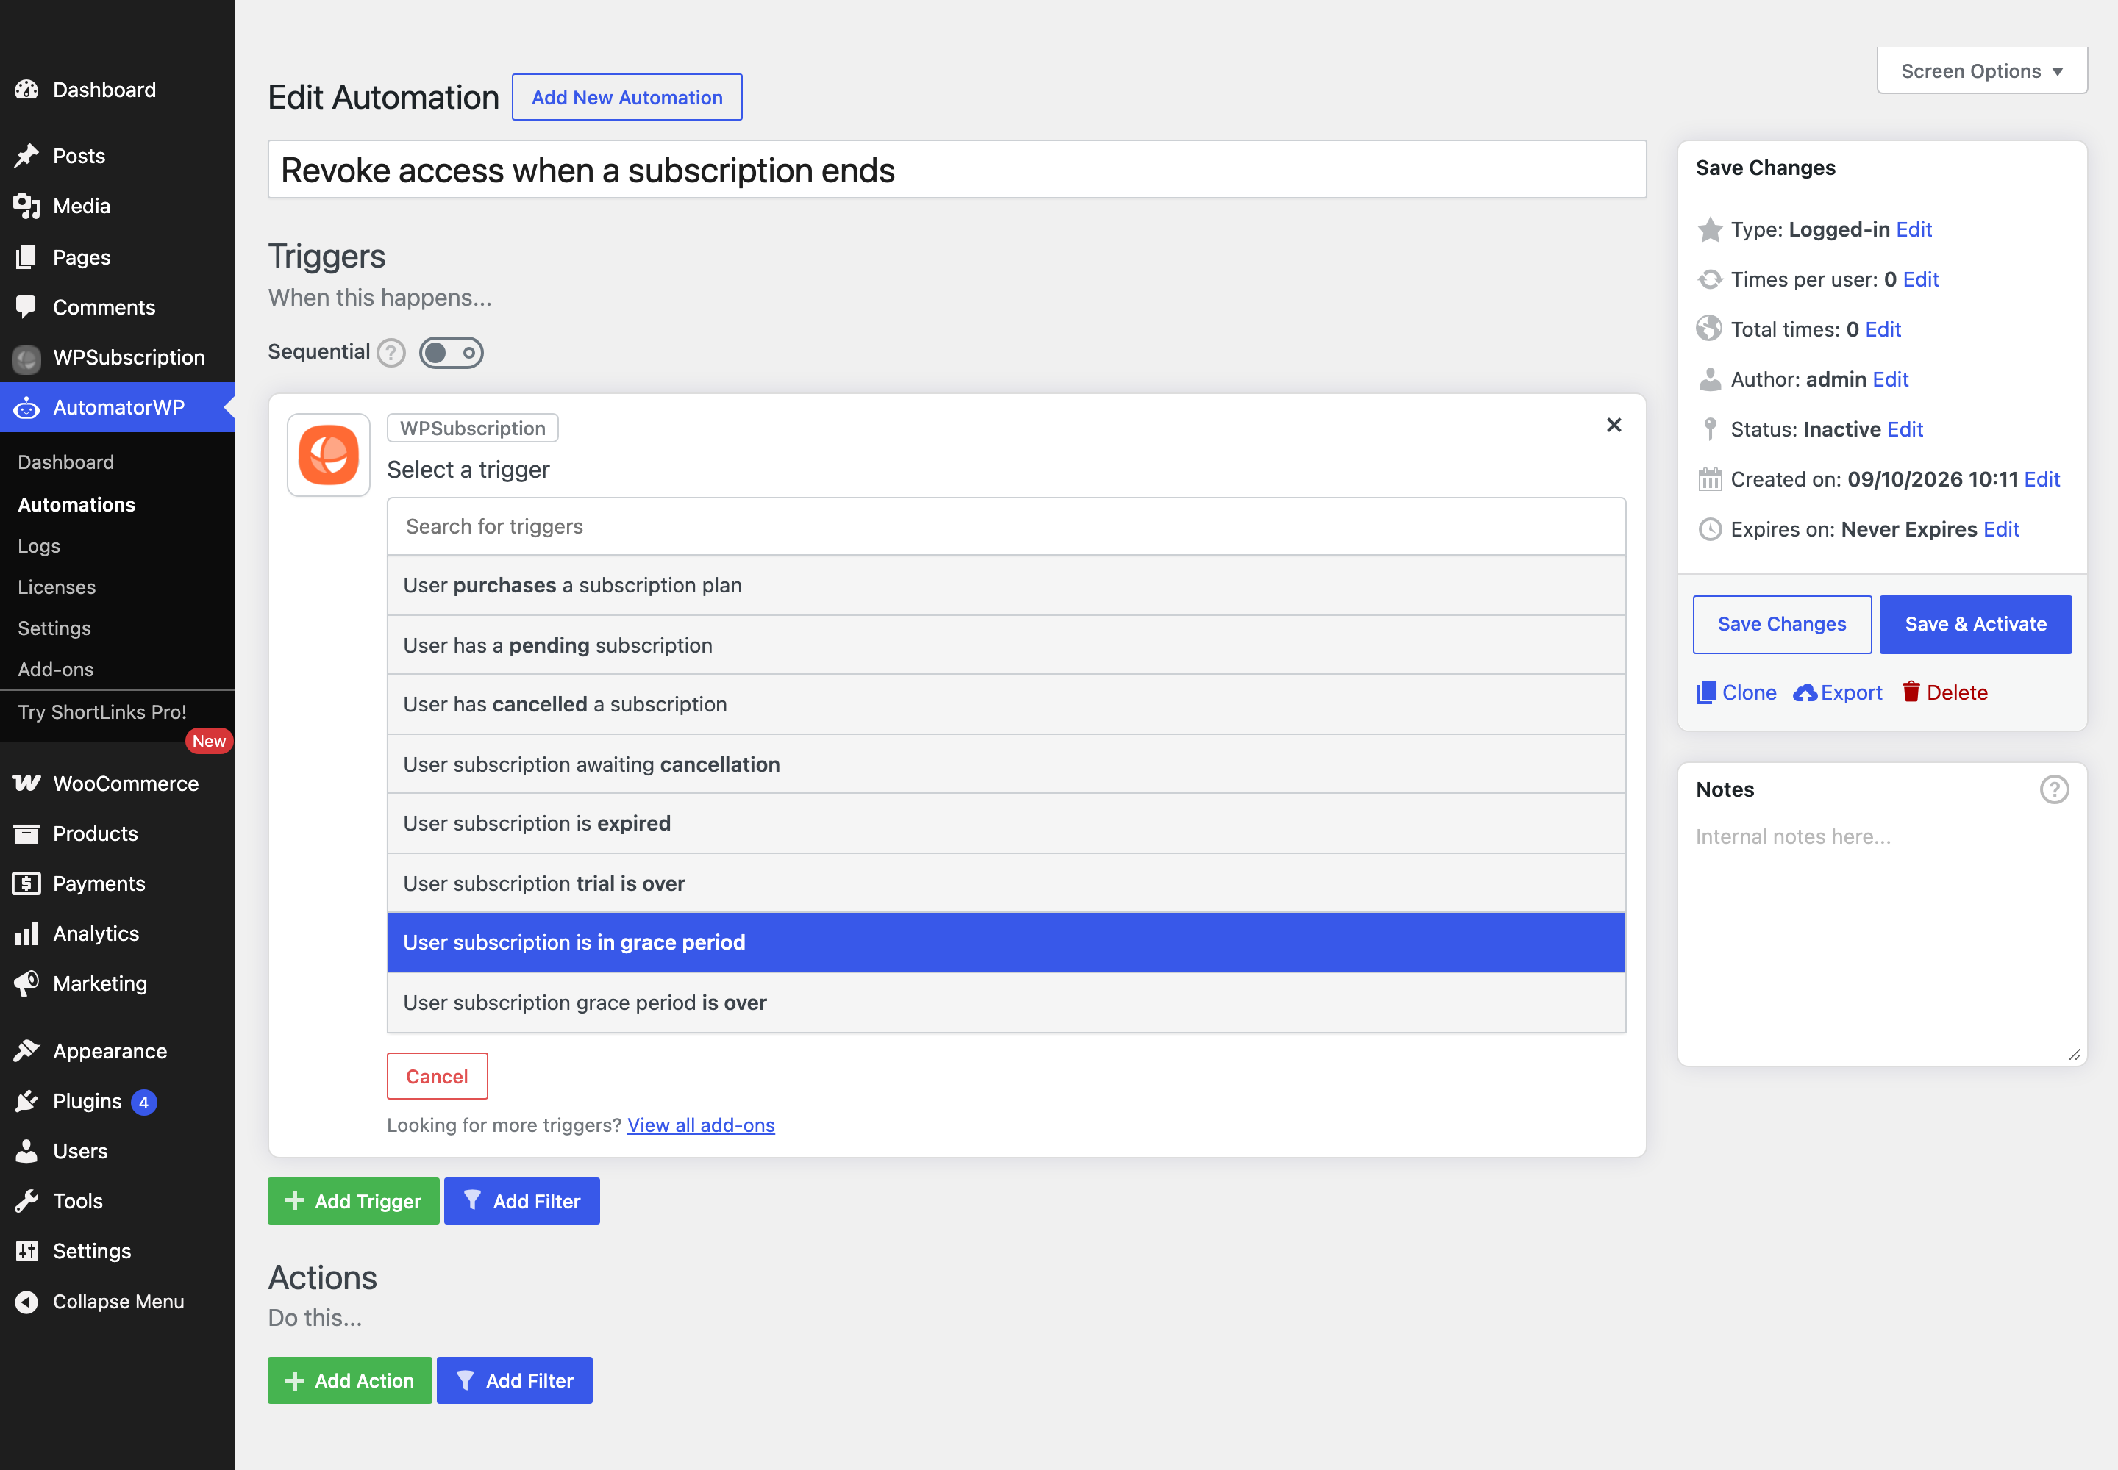Click the Users person icon
Viewport: 2118px width, 1470px height.
pos(26,1150)
